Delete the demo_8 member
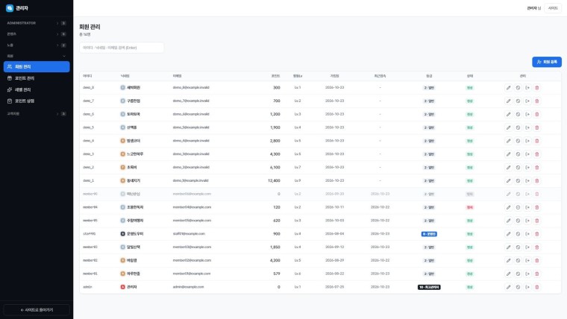The image size is (567, 319). [536, 88]
